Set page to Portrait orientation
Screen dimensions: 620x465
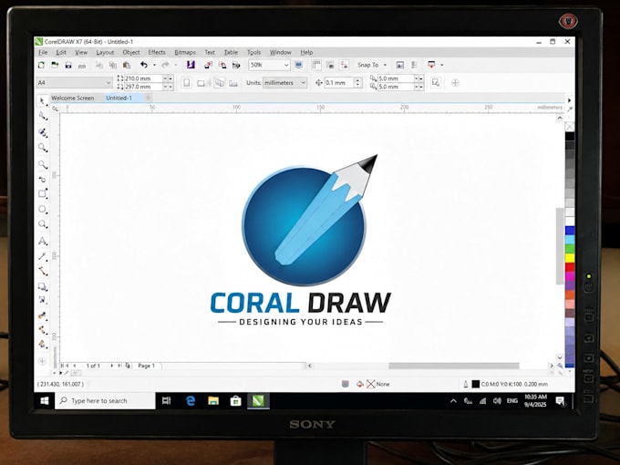coord(187,83)
